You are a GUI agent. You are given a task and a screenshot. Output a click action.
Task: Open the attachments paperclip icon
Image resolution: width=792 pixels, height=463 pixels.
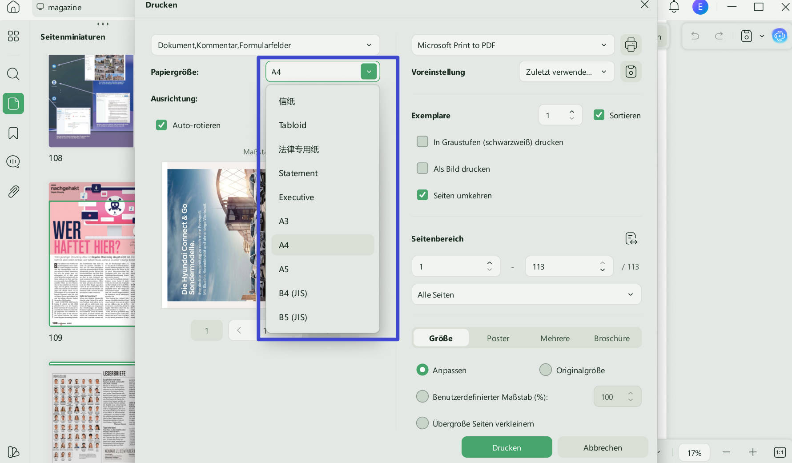[x=13, y=192]
